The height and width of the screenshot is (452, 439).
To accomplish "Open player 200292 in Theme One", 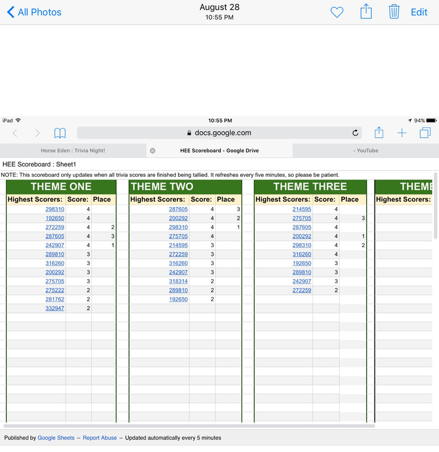I will (55, 272).
